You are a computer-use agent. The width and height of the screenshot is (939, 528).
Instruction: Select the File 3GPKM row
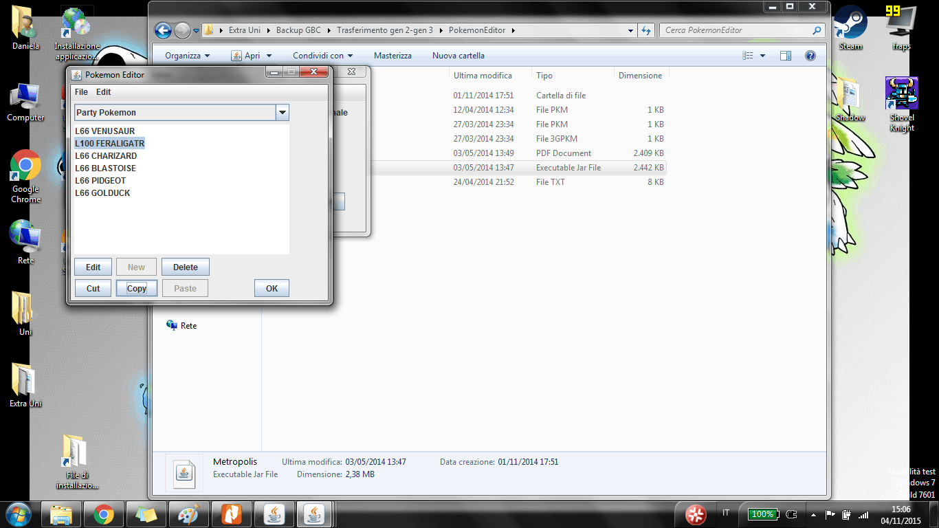click(518, 139)
